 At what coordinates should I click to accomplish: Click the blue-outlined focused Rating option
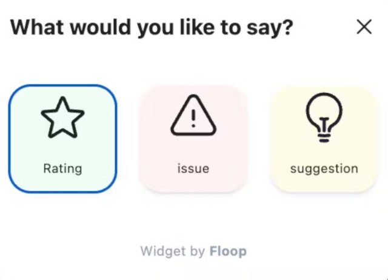coord(62,139)
